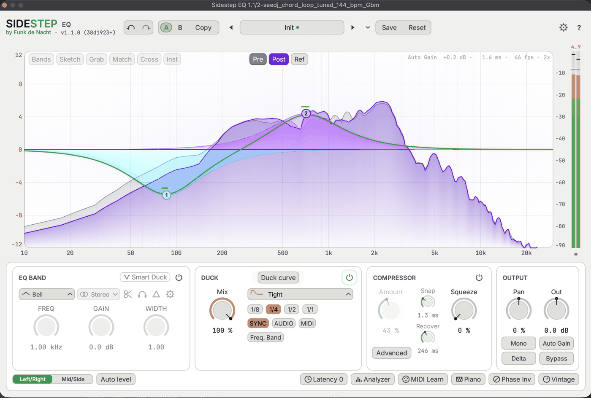
Task: Select preset slot A
Action: [166, 27]
